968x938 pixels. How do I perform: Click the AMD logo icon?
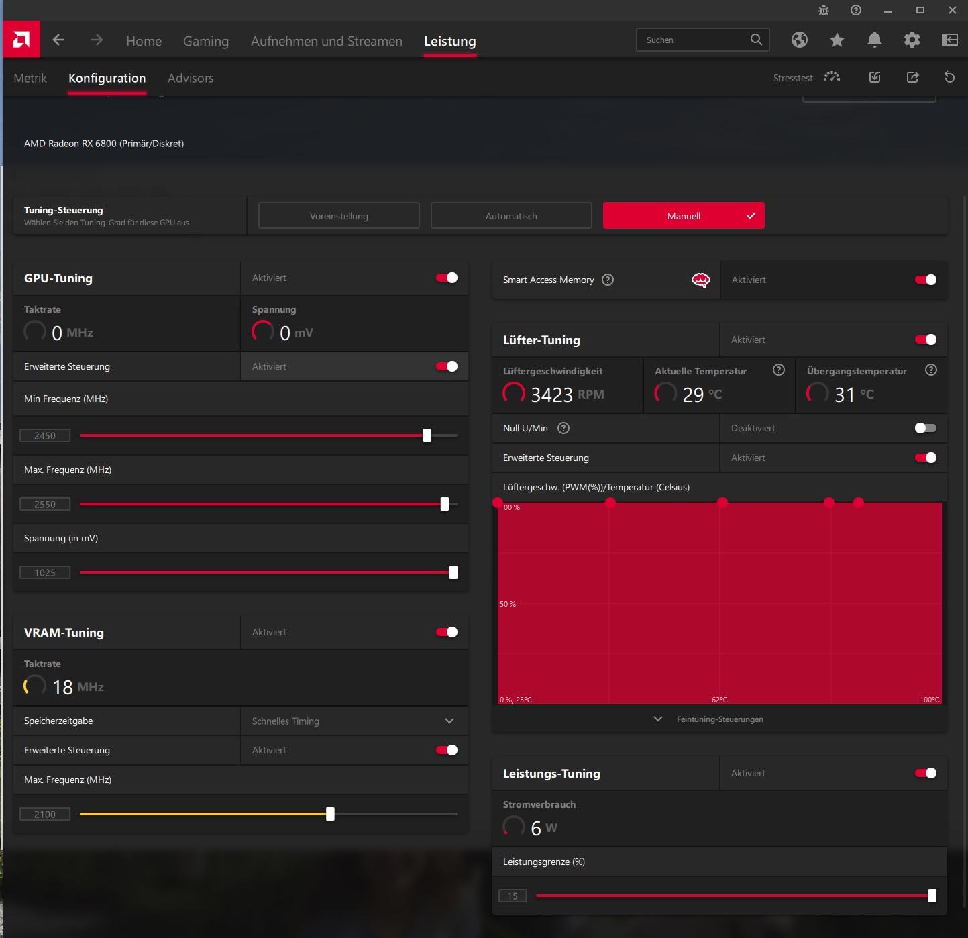(21, 40)
